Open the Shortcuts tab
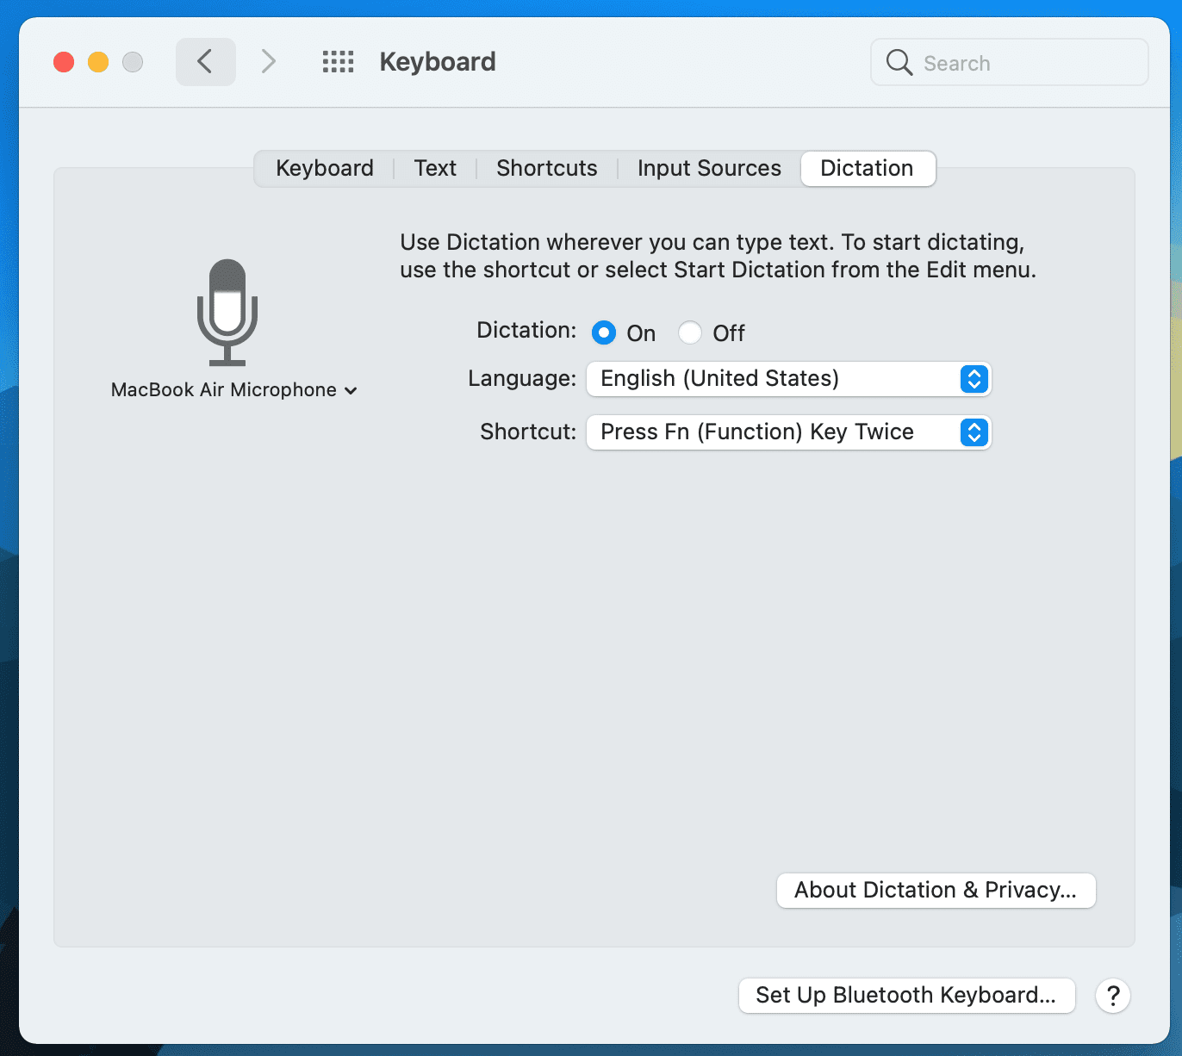1182x1056 pixels. pos(546,168)
